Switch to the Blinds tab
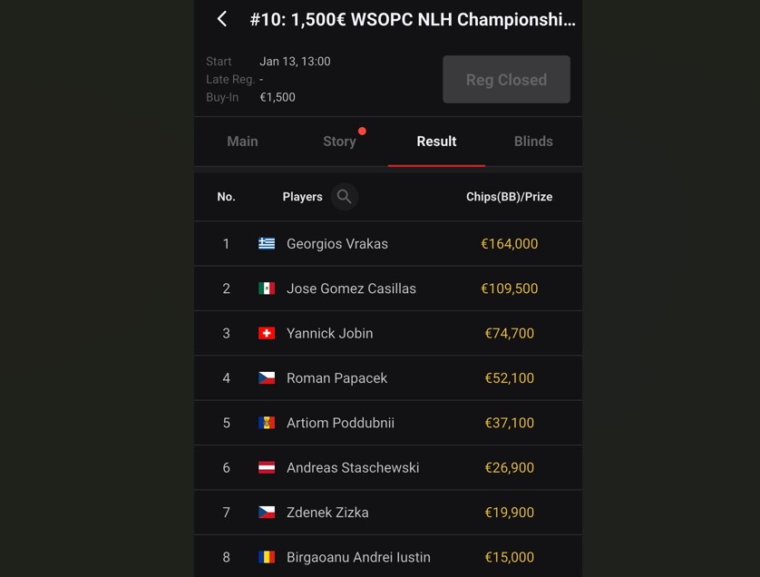Screen dimensions: 760x577 (533, 141)
